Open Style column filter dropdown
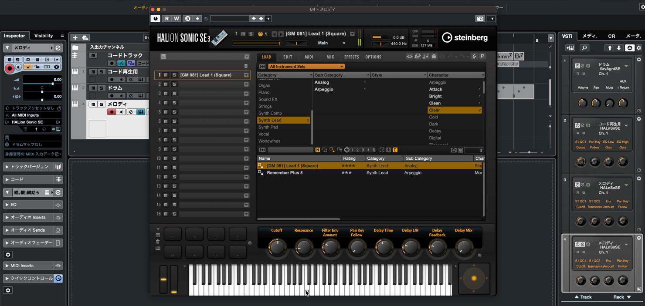This screenshot has width=645, height=306. pyautogui.click(x=424, y=75)
